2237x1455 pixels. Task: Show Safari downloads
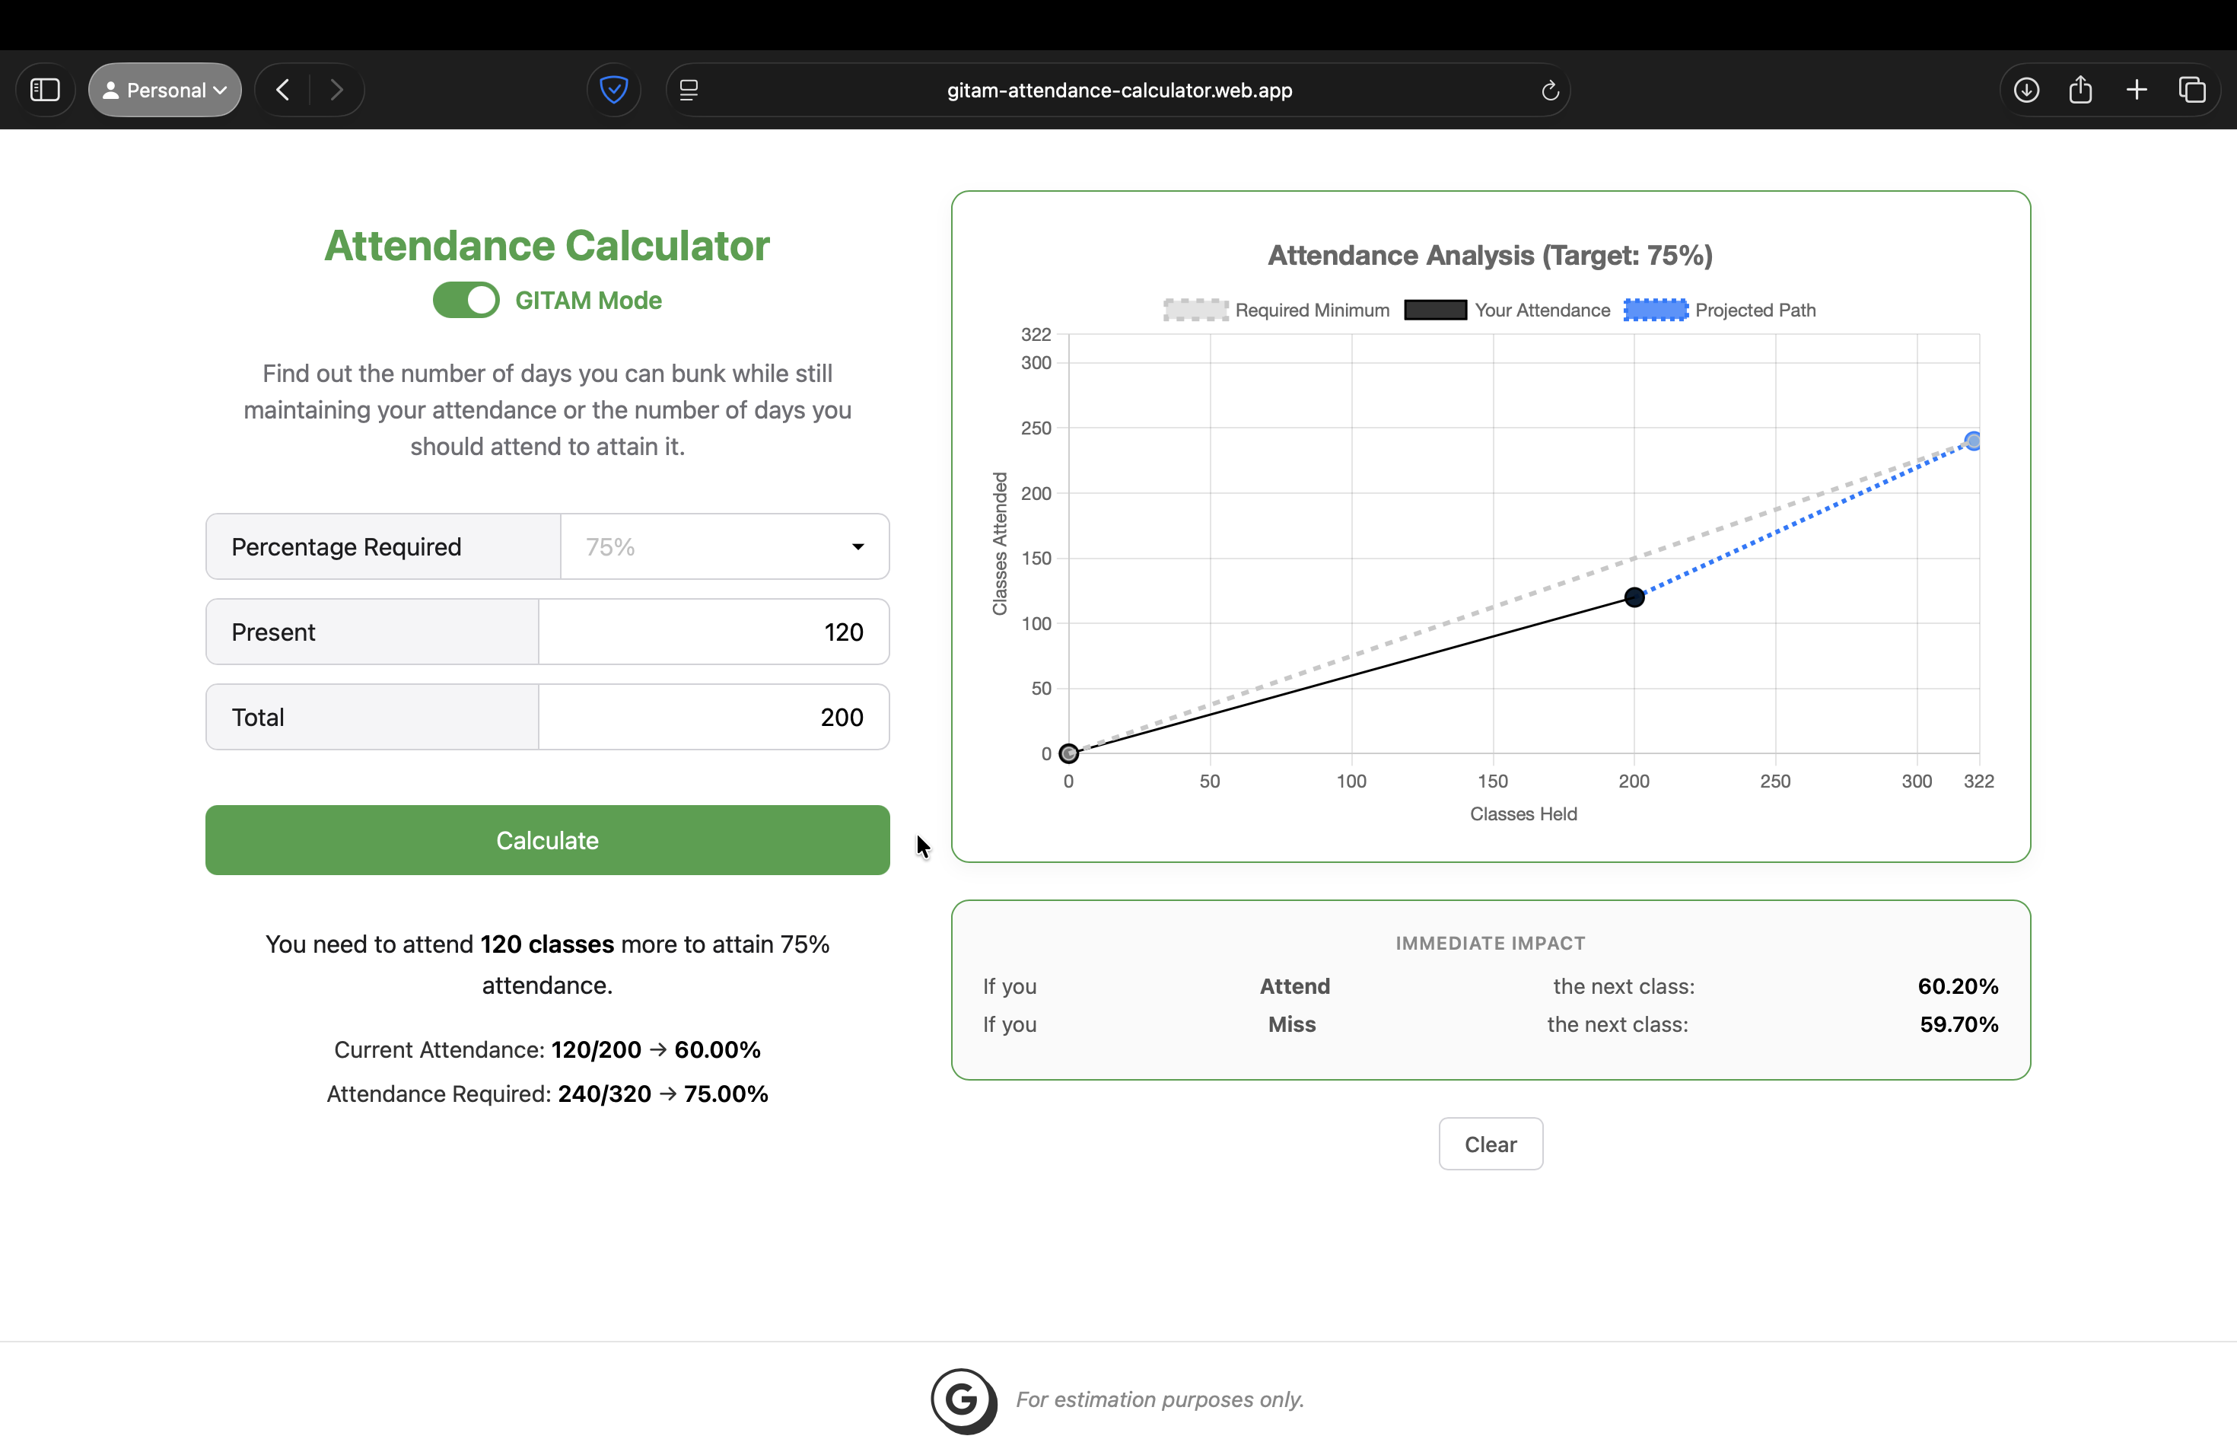(x=2026, y=91)
